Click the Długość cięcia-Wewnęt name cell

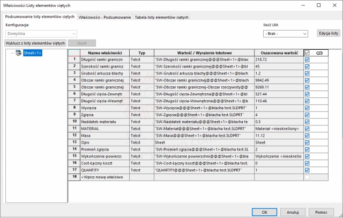click(105, 101)
